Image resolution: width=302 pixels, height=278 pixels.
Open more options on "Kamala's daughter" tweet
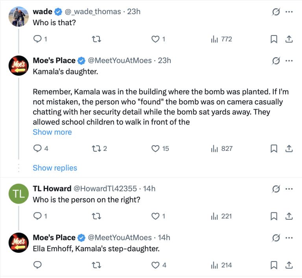coord(289,61)
